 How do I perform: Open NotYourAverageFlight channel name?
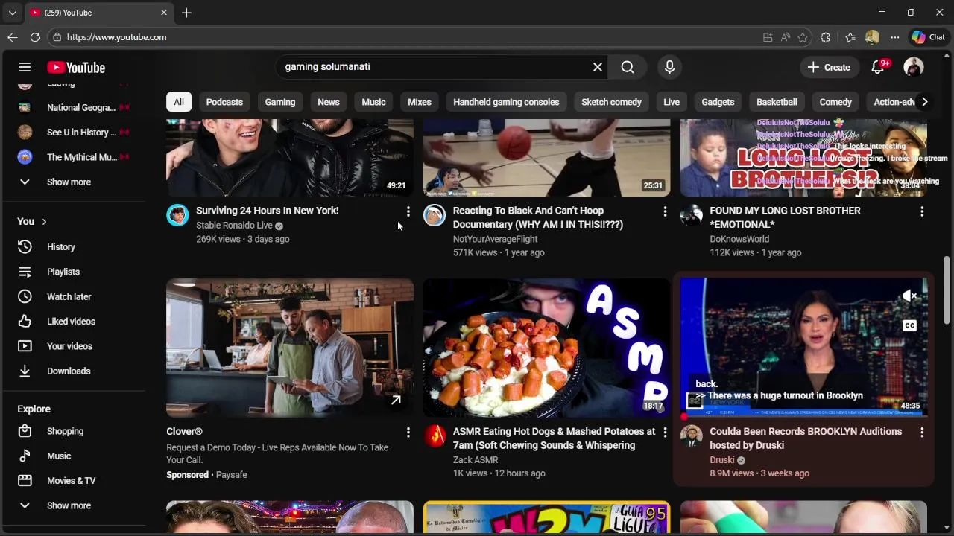[x=495, y=239]
